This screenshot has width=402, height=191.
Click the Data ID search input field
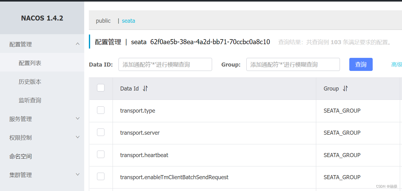pos(165,64)
